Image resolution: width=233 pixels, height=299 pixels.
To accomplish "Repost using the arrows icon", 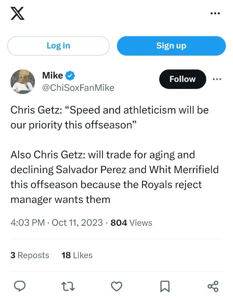I will pyautogui.click(x=68, y=286).
